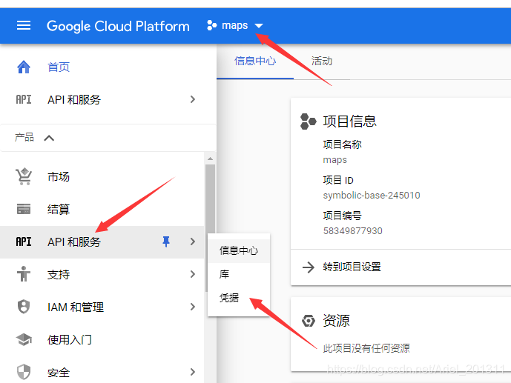The height and width of the screenshot is (383, 511).
Task: Choose 凭据 in the API submenu
Action: coord(239,298)
